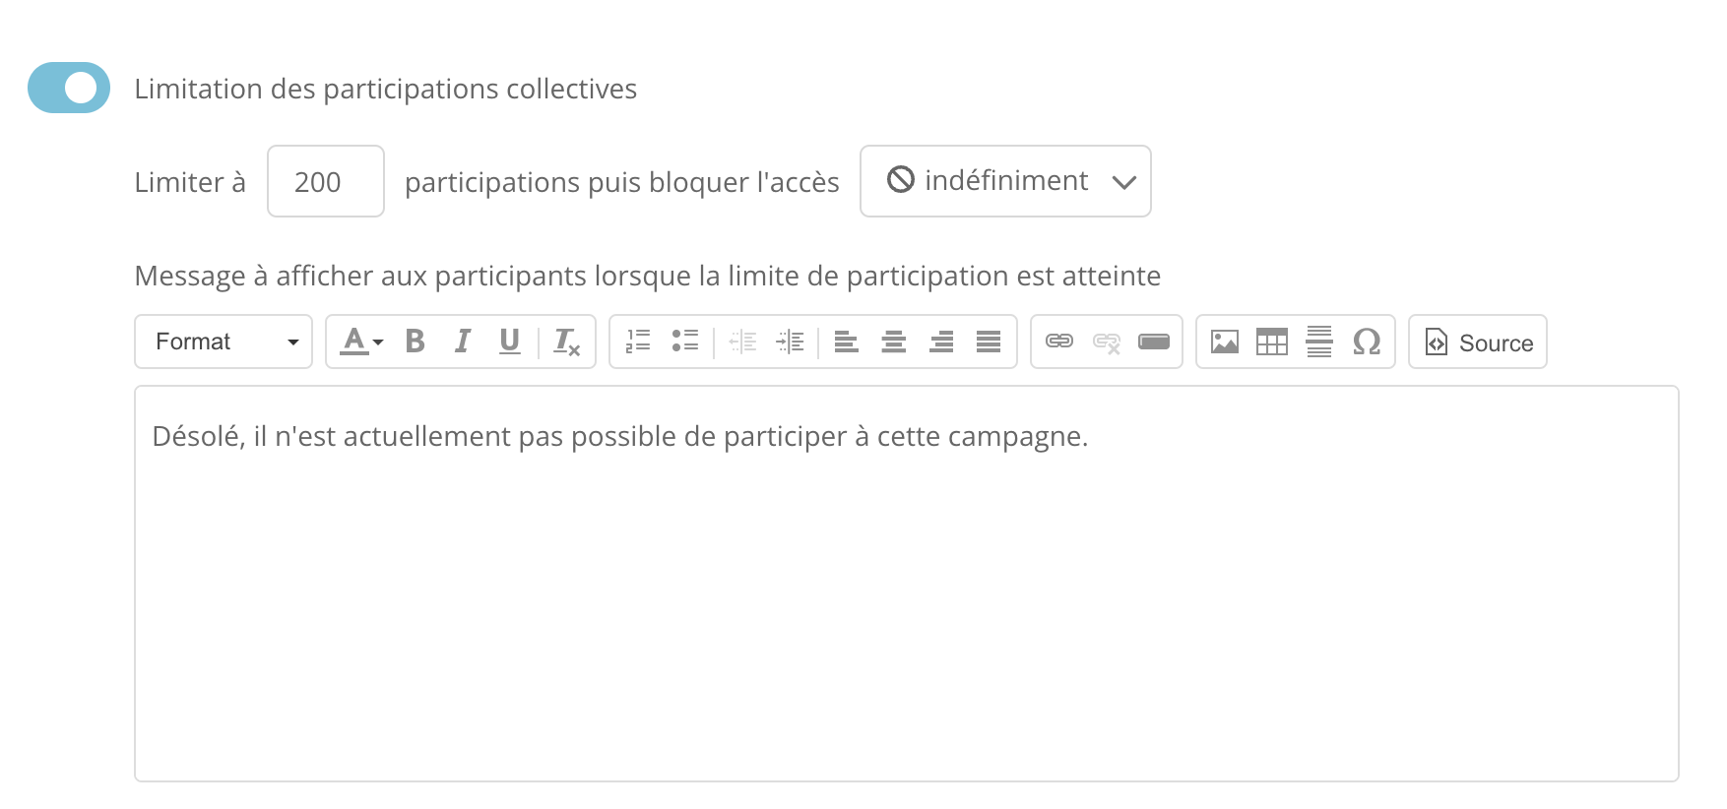
Task: Add a hyperlink to the message text
Action: (x=1060, y=342)
